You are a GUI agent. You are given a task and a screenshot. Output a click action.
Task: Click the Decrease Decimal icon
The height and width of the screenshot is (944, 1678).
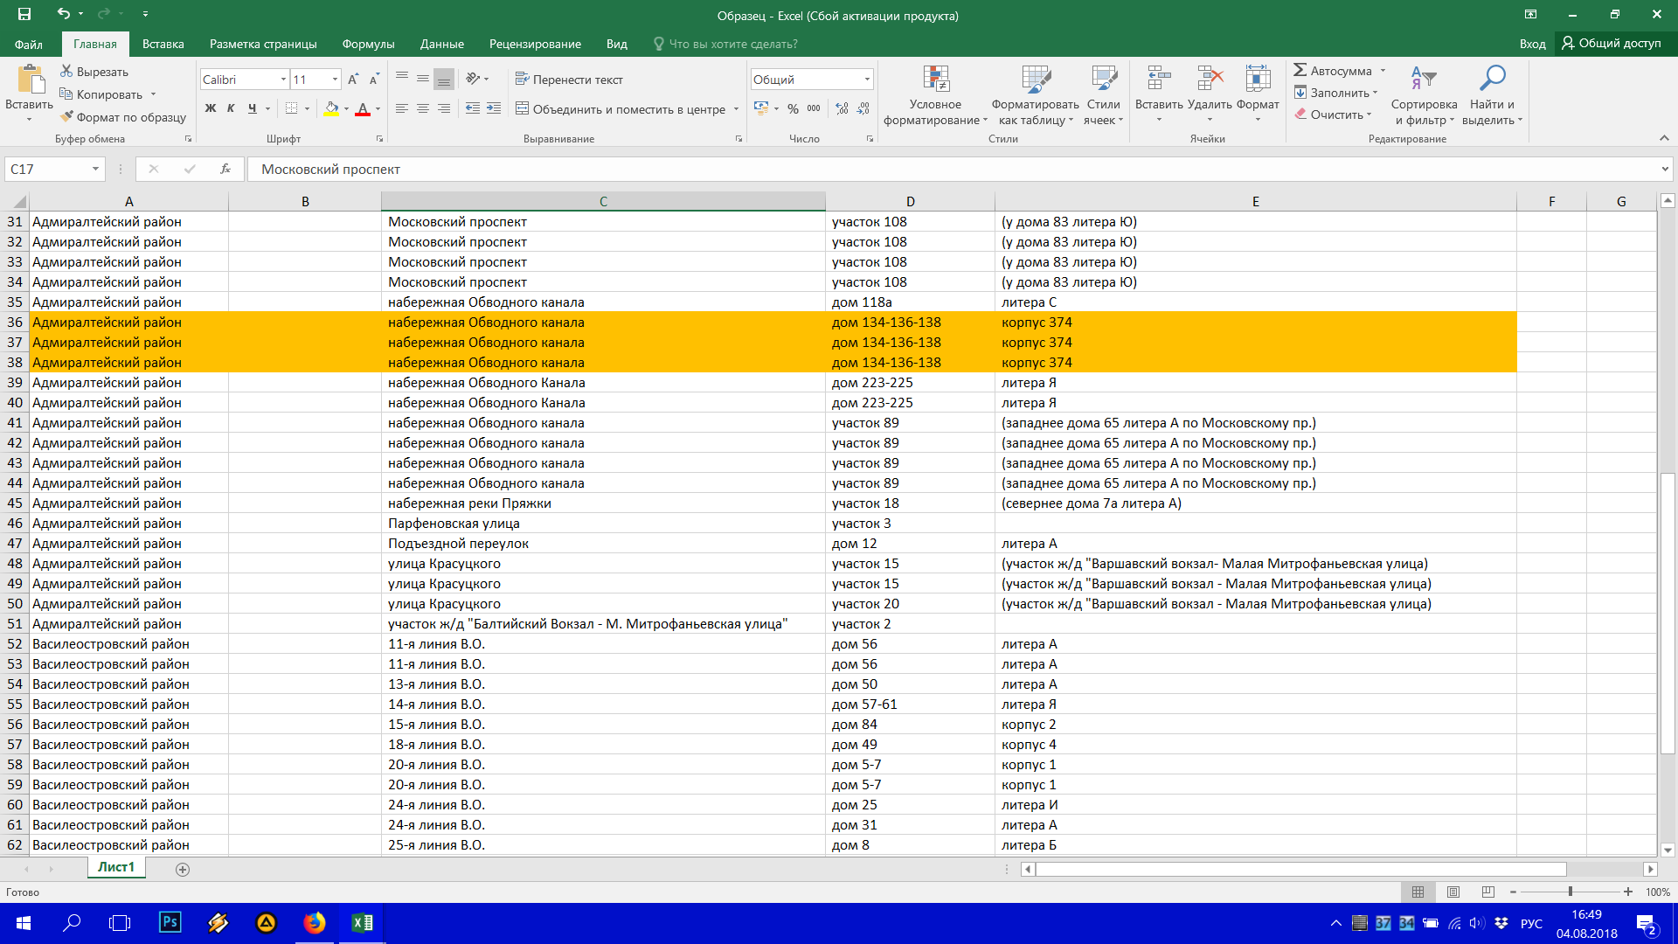[863, 108]
